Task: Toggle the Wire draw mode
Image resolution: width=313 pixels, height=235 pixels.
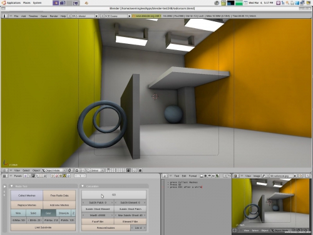Action: pos(18,213)
